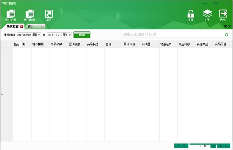Click the green refresh icon in search box
This screenshot has width=233, height=150.
(226, 35)
